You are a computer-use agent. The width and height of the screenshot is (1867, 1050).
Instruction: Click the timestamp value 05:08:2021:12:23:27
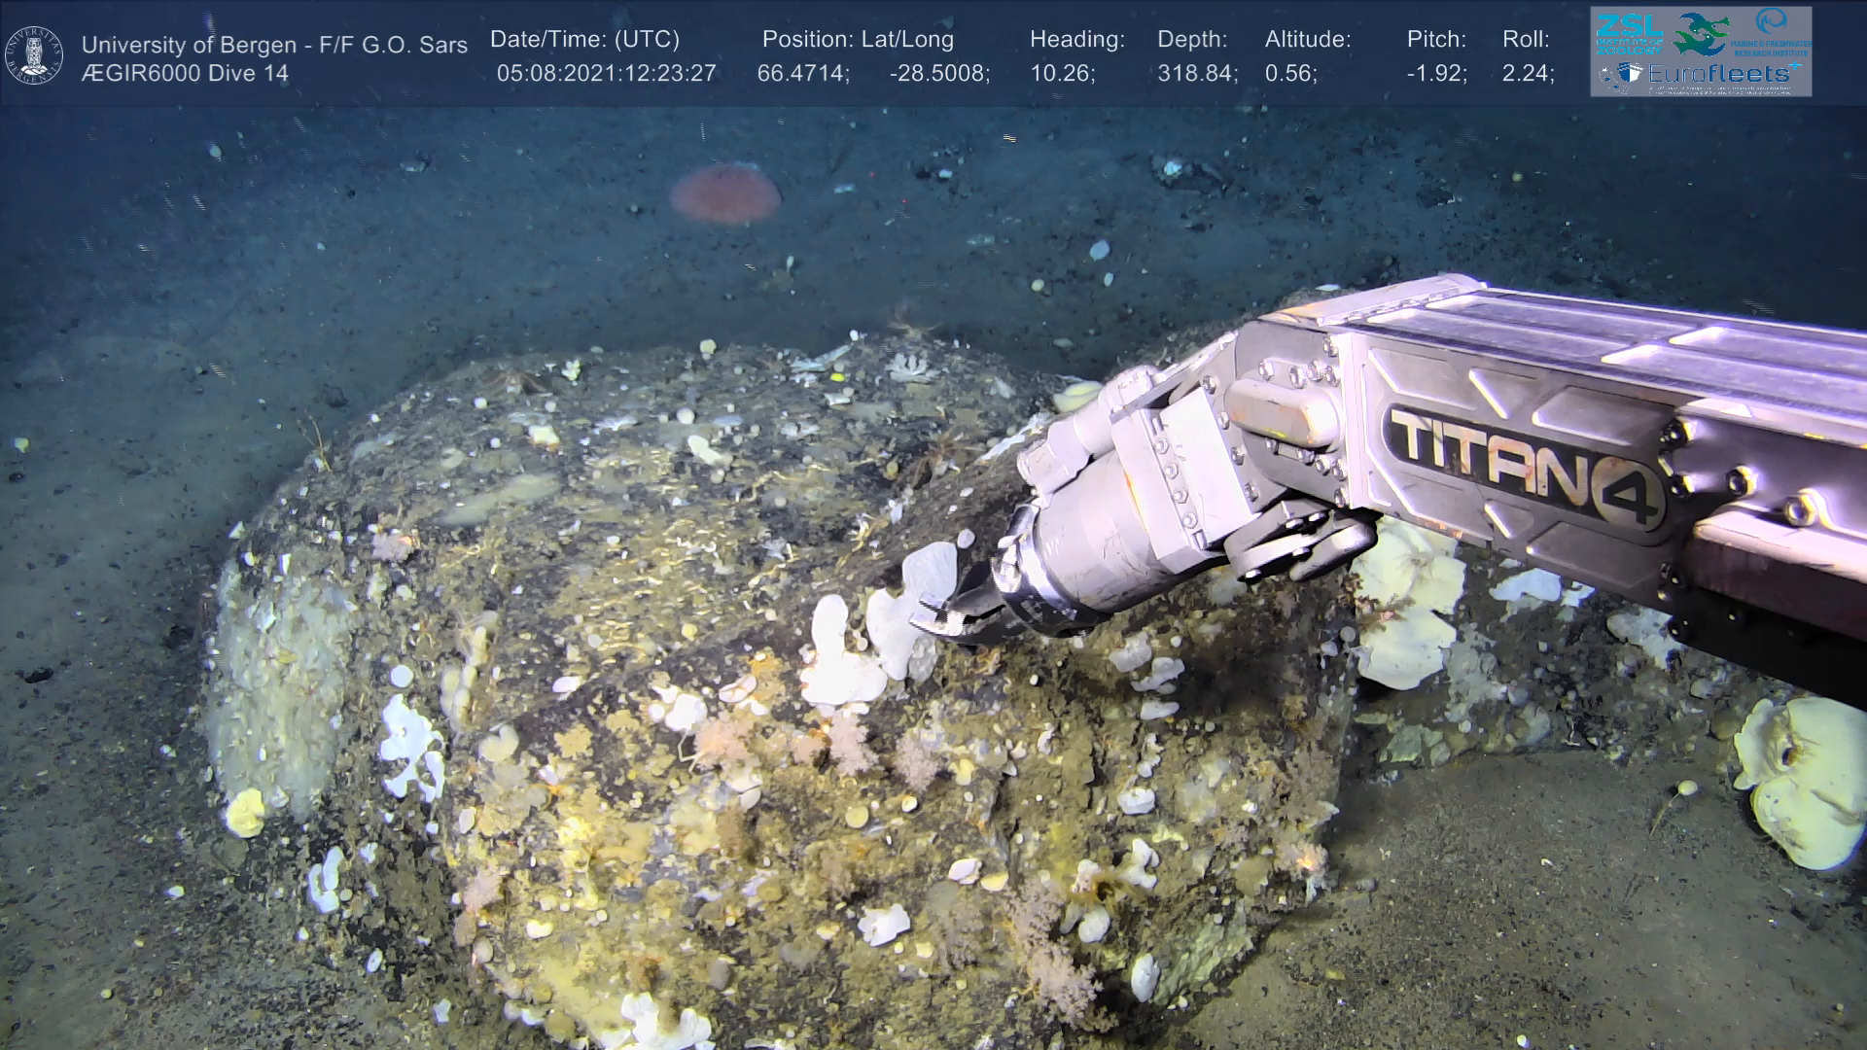pyautogui.click(x=606, y=74)
